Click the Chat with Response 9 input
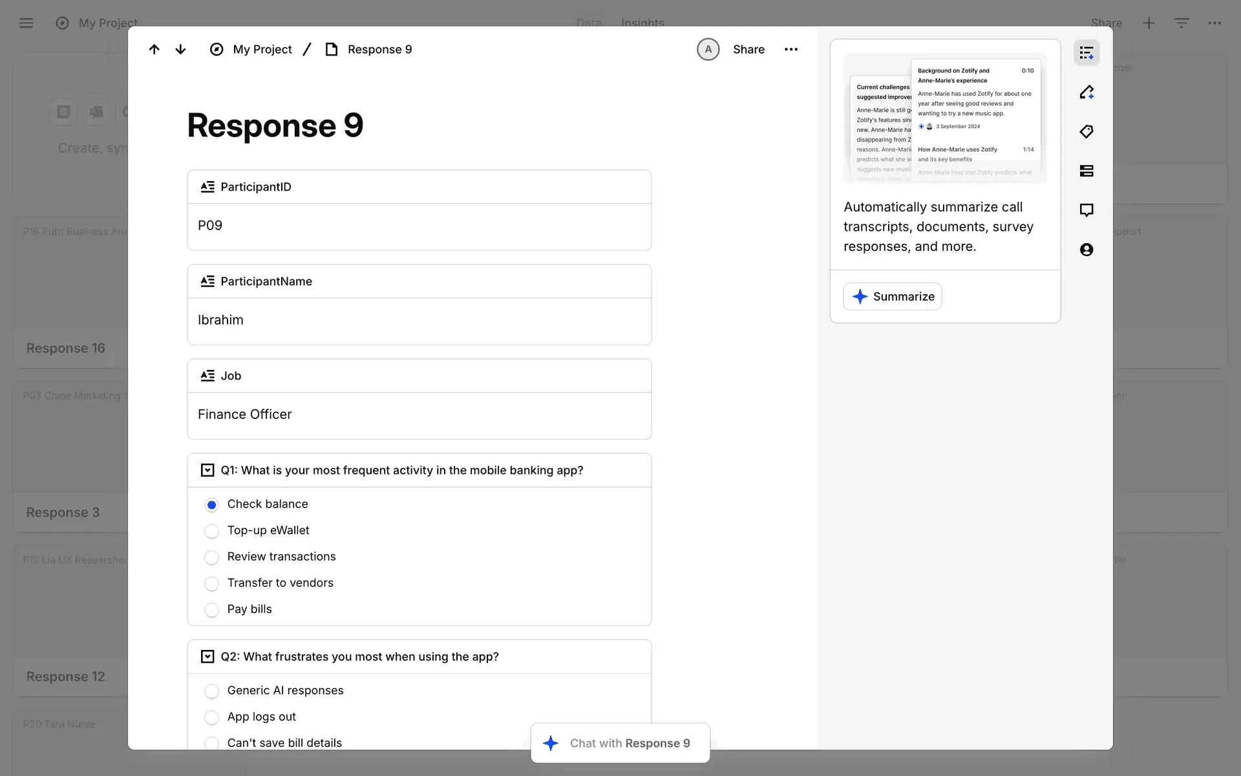The width and height of the screenshot is (1241, 776). click(620, 743)
